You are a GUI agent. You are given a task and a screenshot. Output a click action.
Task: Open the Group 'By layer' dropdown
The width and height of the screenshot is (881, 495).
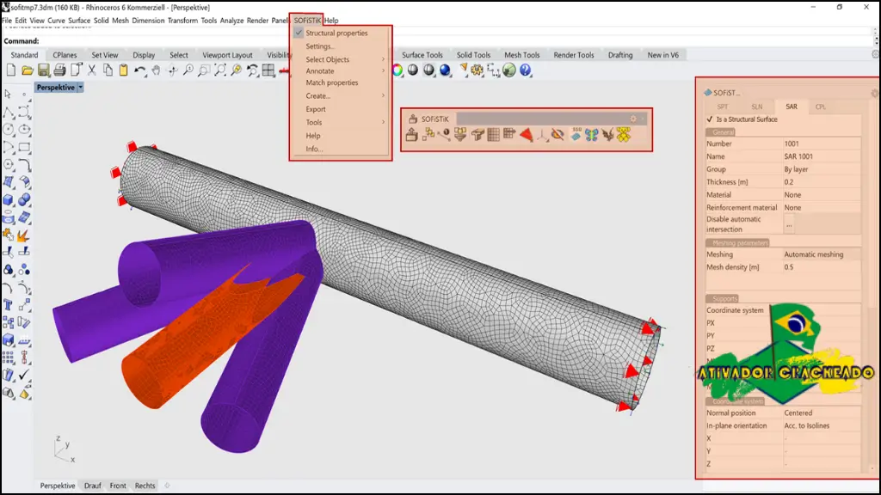[822, 169]
